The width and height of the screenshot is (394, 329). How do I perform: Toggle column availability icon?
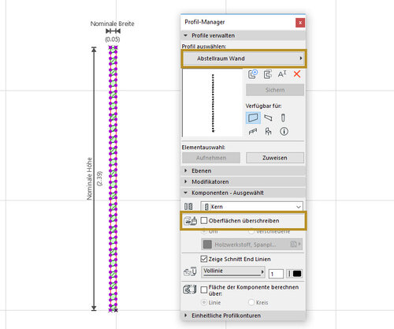coord(283,118)
